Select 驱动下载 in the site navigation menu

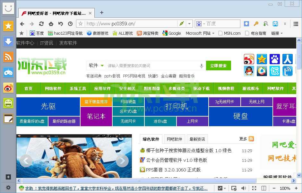pos(201,88)
